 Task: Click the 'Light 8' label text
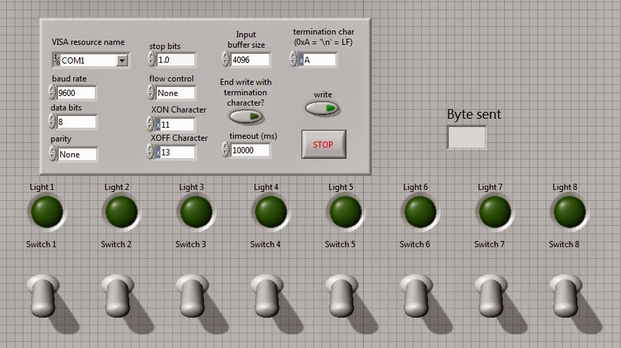tap(565, 187)
